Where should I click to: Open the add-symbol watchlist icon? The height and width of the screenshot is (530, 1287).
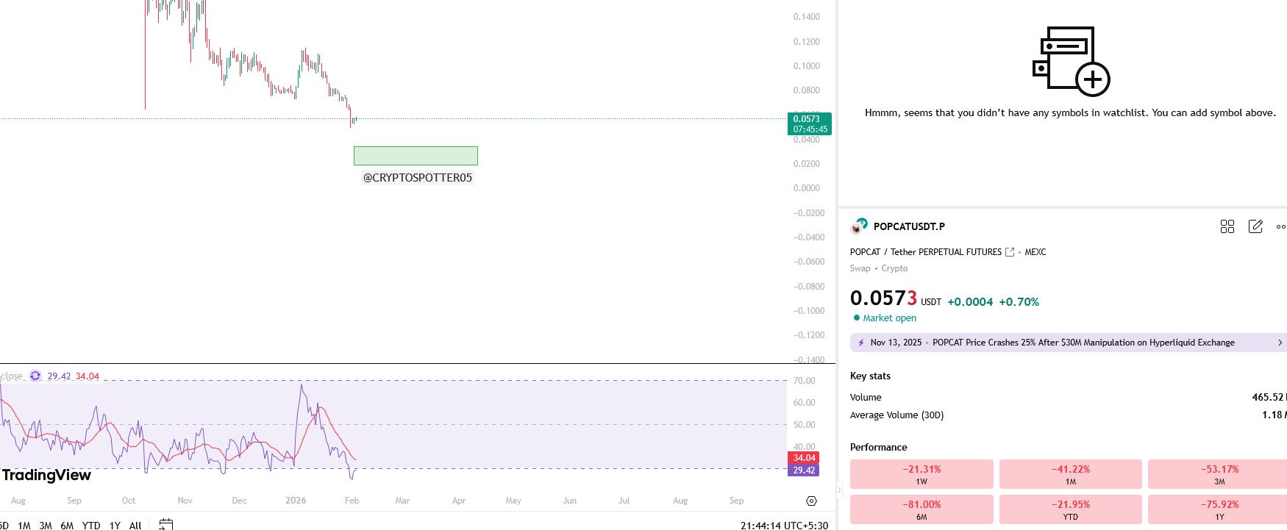1071,62
